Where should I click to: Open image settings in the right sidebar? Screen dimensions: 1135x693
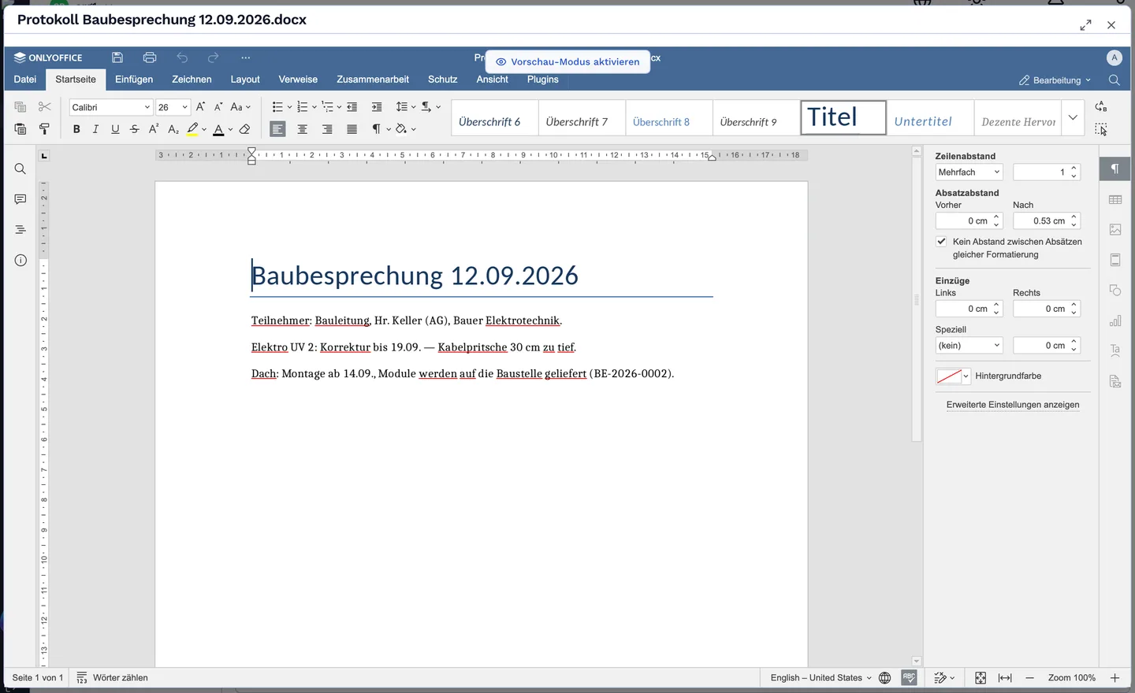click(x=1115, y=230)
